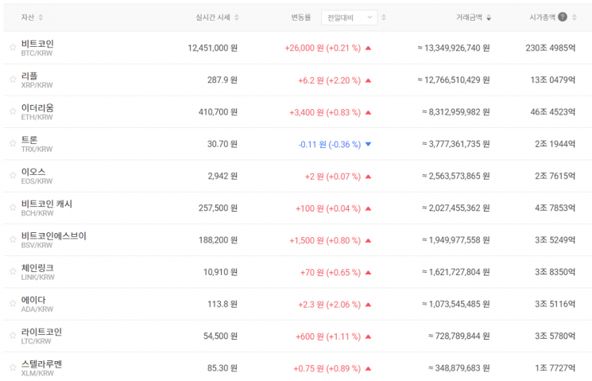The image size is (592, 381).
Task: Select market cap 230조 4985억
Action: (551, 48)
